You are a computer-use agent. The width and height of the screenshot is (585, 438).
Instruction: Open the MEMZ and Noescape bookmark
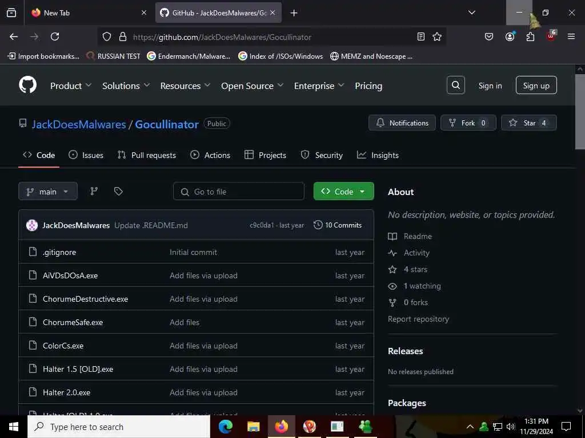coord(371,56)
